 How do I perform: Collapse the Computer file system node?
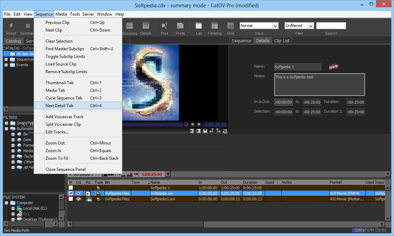coord(6,203)
